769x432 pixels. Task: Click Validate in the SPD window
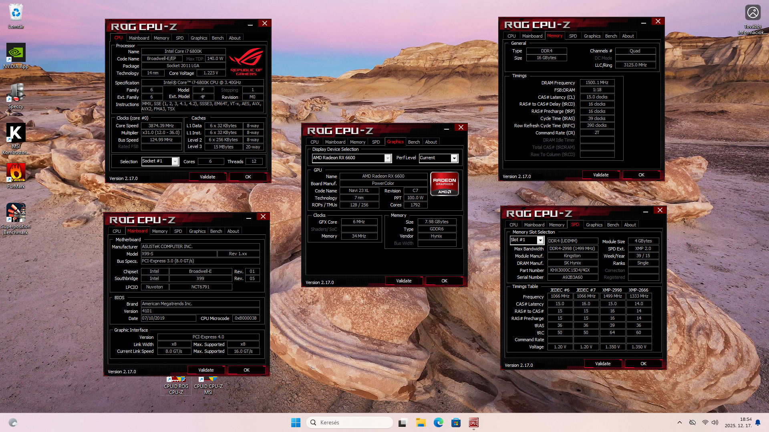pyautogui.click(x=602, y=364)
